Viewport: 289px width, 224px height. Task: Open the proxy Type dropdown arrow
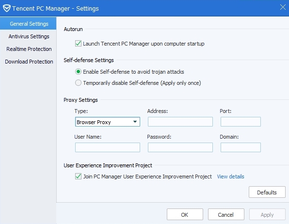(135, 122)
